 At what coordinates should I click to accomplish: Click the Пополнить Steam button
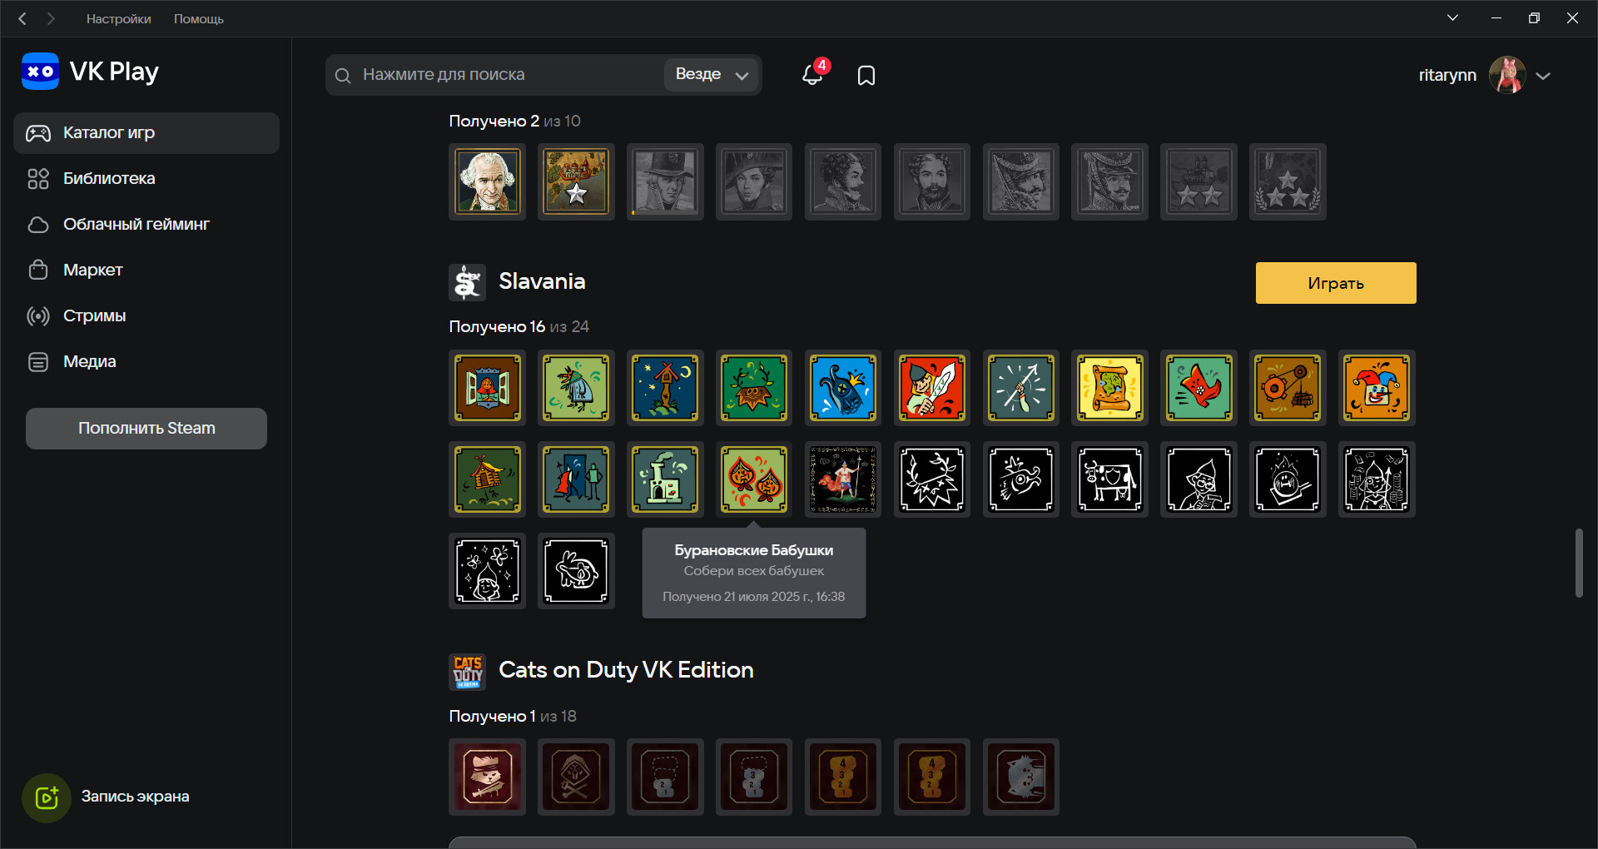point(146,429)
